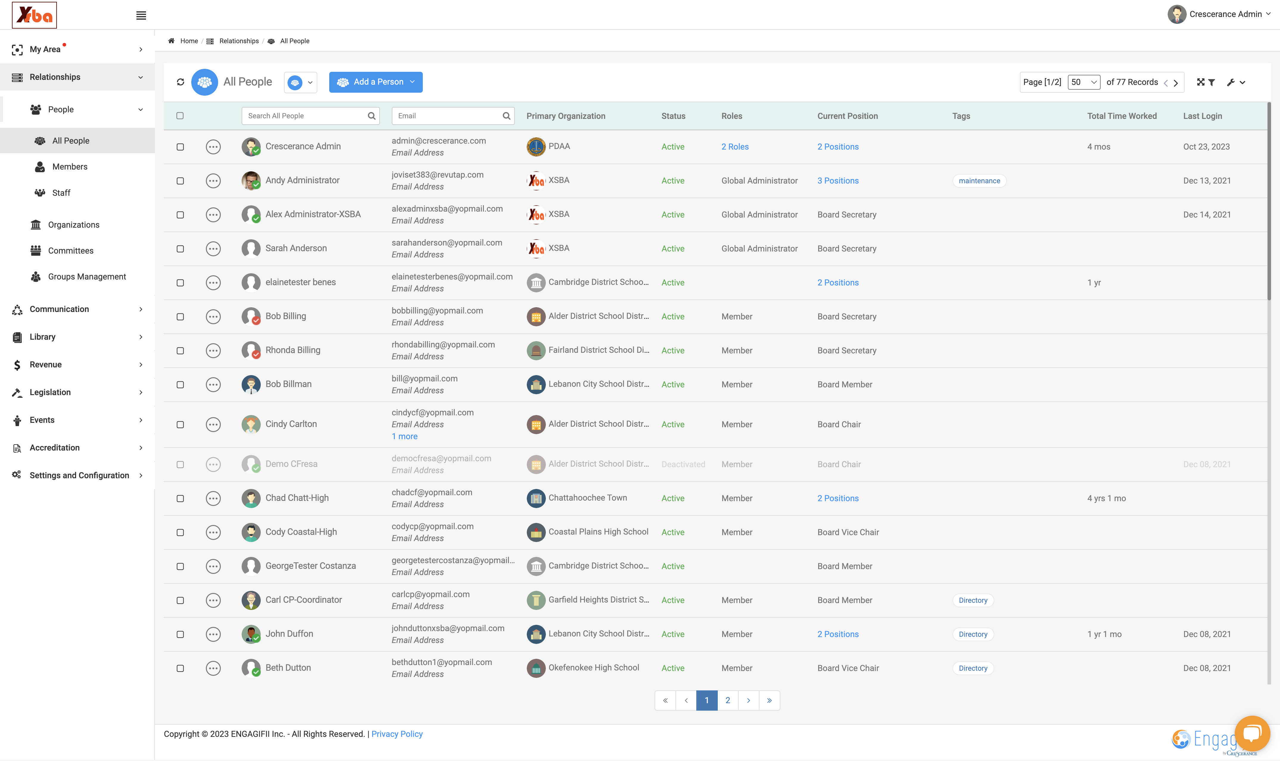1280x761 pixels.
Task: Click the XSBA logo in top-left
Action: 34,15
